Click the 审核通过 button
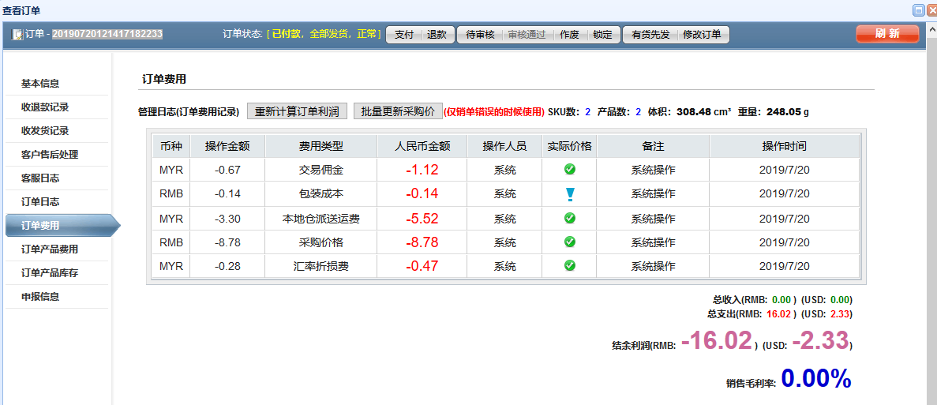 (527, 35)
